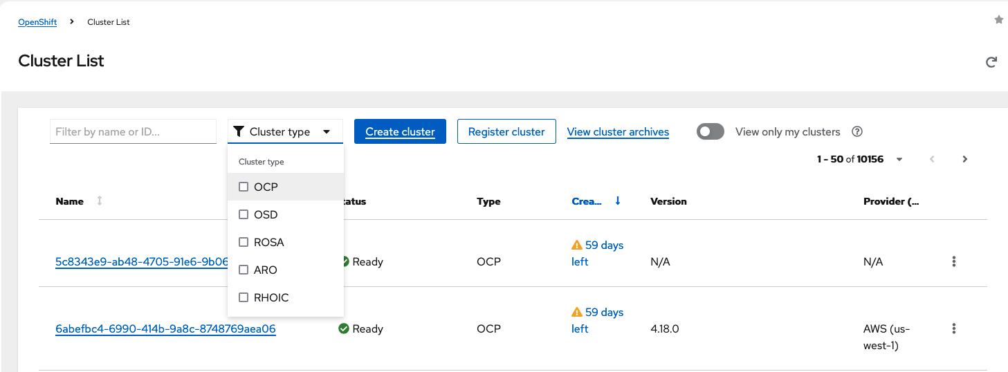Select the RHOIC option in filter menu
Image resolution: width=1008 pixels, height=372 pixels.
coord(271,297)
